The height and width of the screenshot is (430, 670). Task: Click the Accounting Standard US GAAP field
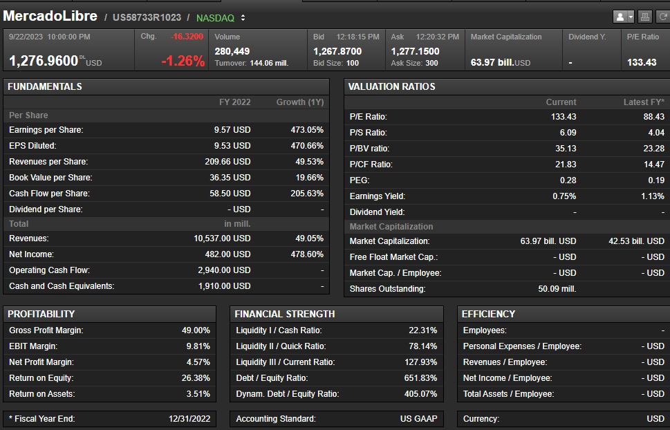tap(336, 419)
